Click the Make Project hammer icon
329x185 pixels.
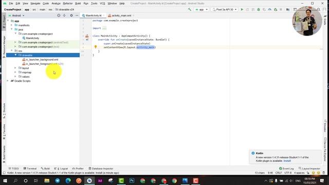coord(190,9)
